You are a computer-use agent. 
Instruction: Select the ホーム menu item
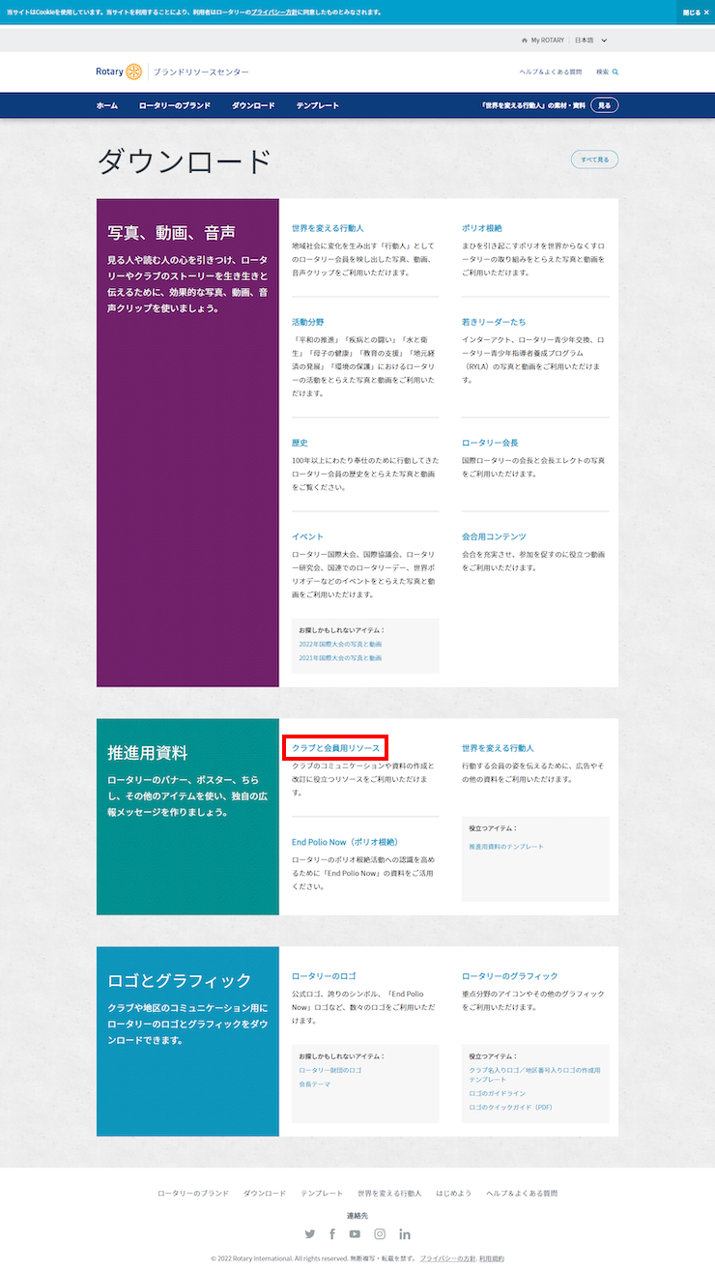[107, 105]
